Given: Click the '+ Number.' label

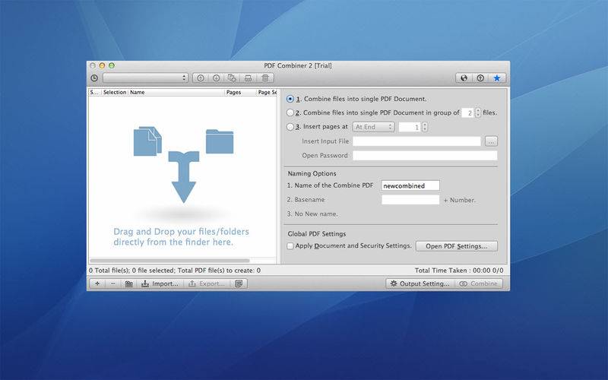Looking at the screenshot, I should [x=460, y=200].
